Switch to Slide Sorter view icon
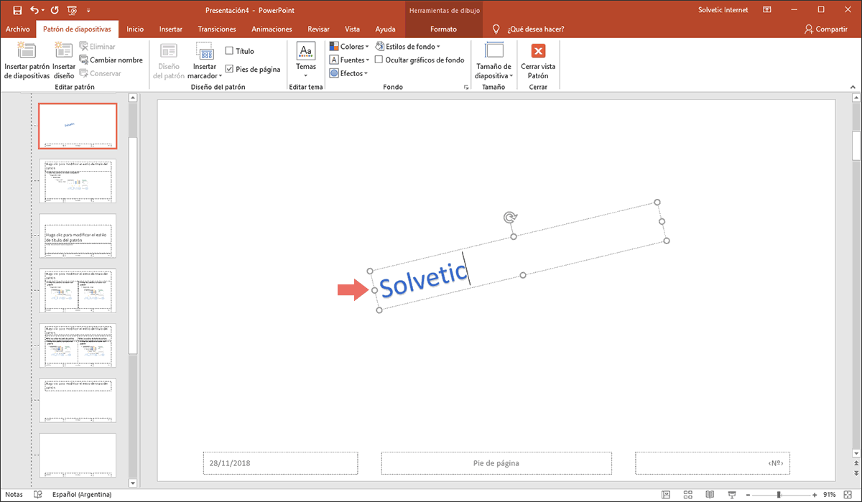 click(688, 494)
